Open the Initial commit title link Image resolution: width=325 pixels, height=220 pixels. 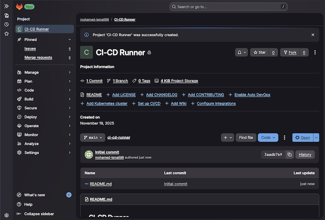[107, 152]
